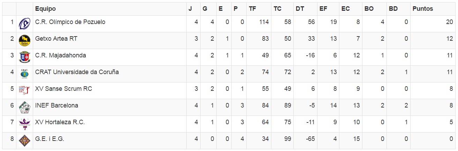Viewport: 458px width, 151px height.
Task: Click the Getxo Artea RT logo
Action: [24, 40]
